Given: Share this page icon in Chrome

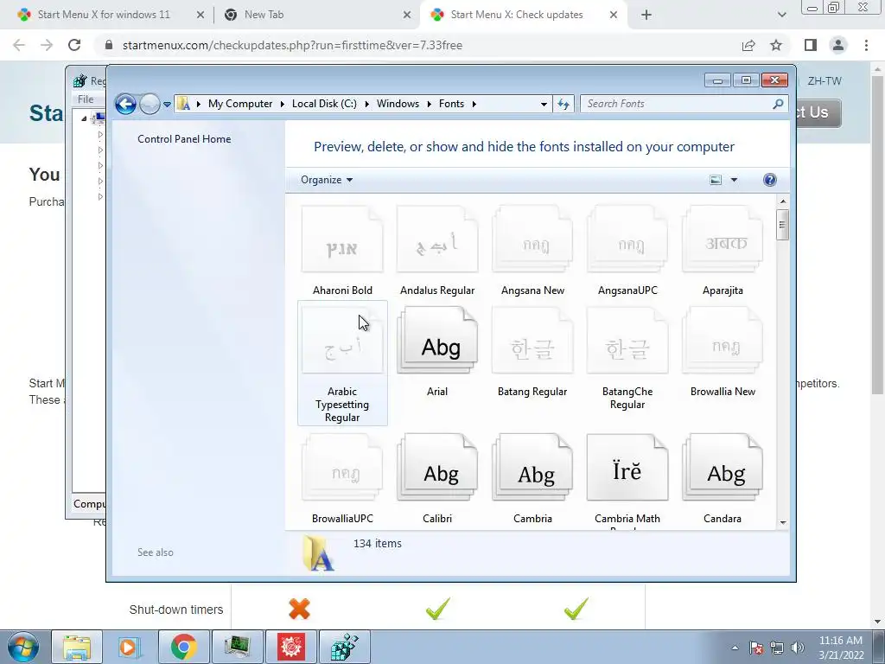Looking at the screenshot, I should (x=748, y=45).
